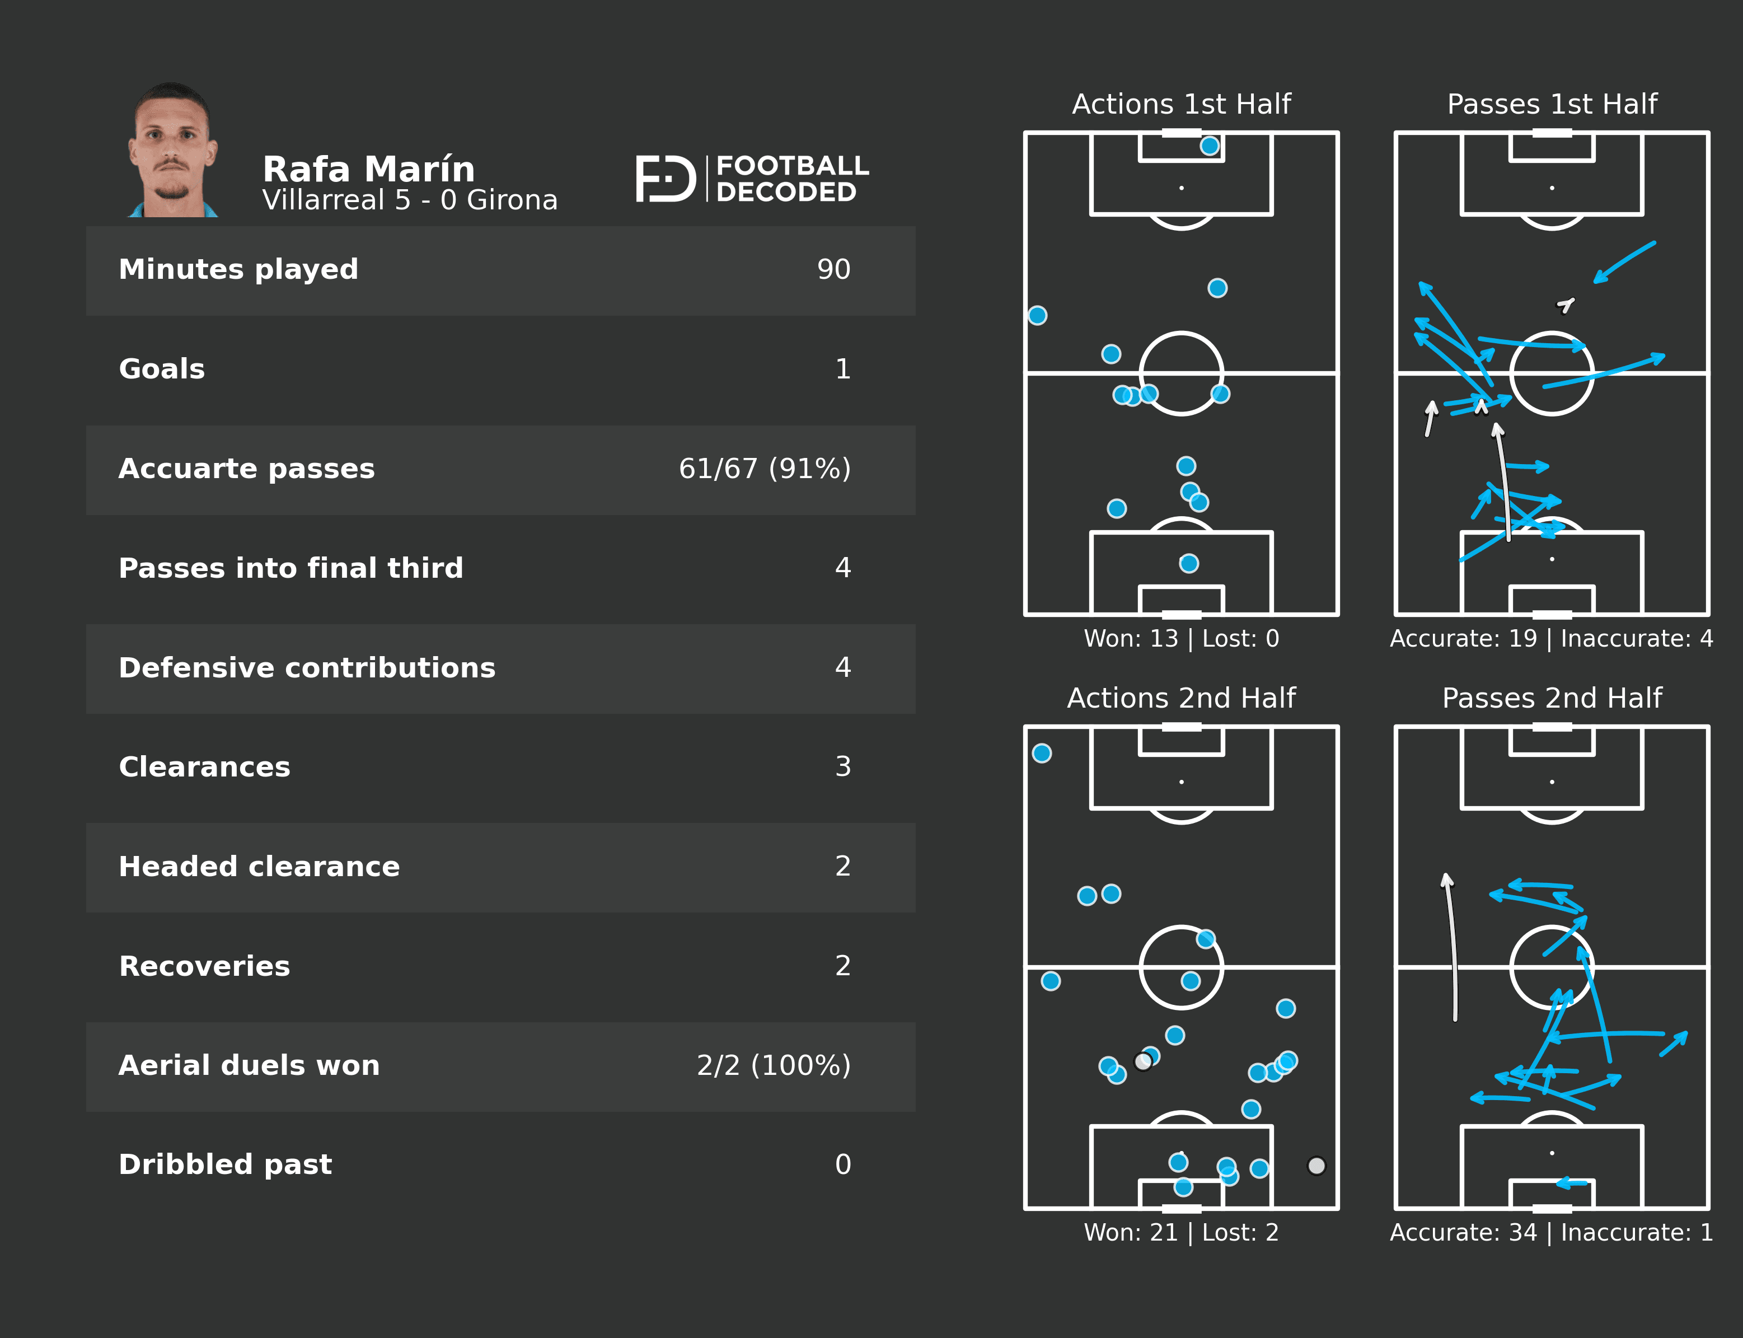1743x1338 pixels.
Task: Click the top-left corner dot in Actions 2nd Half
Action: pos(1042,754)
